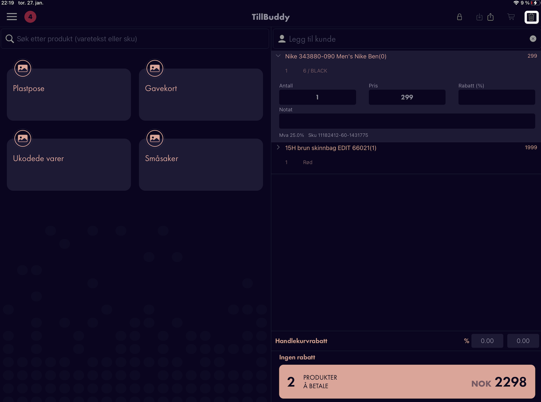Image resolution: width=541 pixels, height=402 pixels.
Task: Clear customer with the round X icon
Action: point(533,39)
